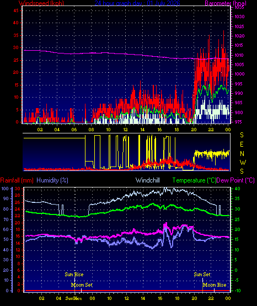Click the 40 temperature scale value
257x306 pixels.
point(237,189)
